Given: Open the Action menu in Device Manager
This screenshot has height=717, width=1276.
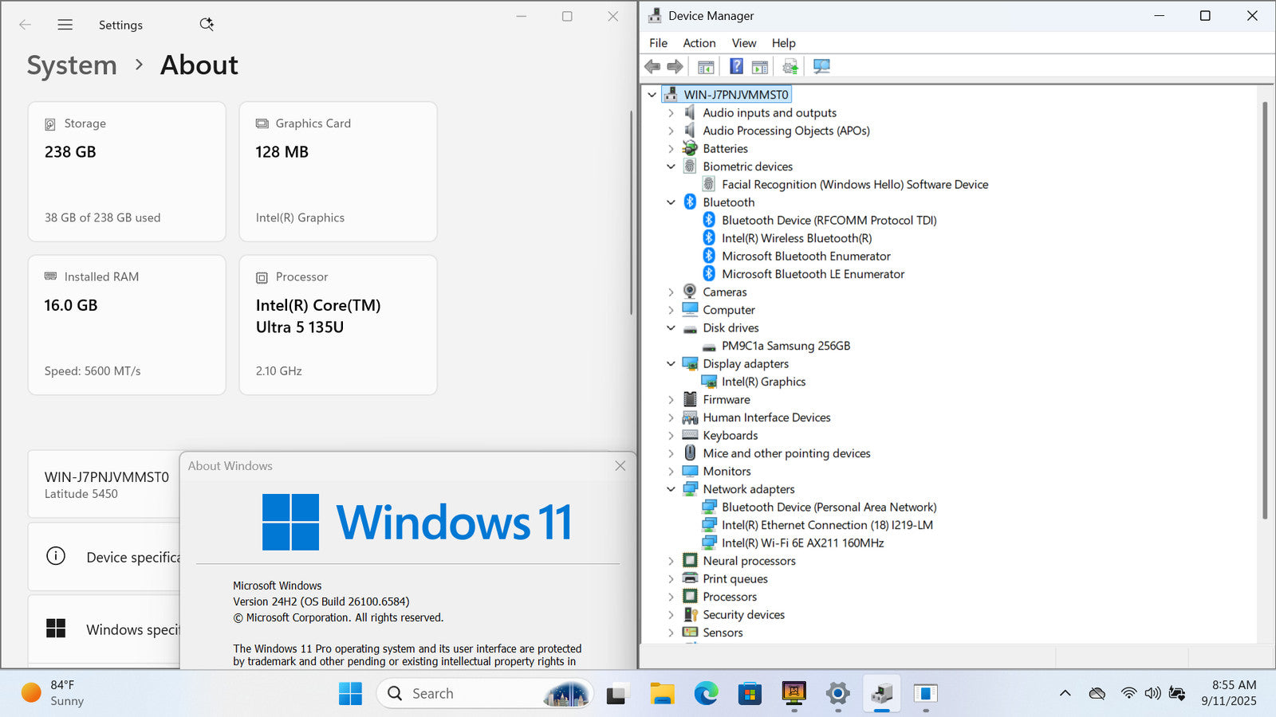Looking at the screenshot, I should click(x=699, y=43).
